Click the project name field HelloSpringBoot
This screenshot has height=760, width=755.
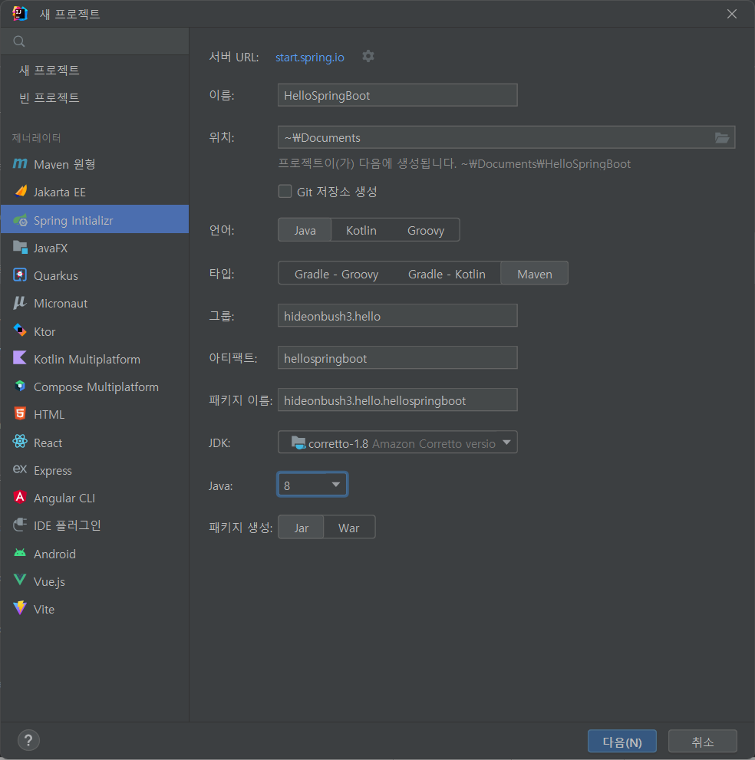397,96
